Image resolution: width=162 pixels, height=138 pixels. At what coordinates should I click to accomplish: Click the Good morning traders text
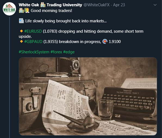[x=51, y=11]
